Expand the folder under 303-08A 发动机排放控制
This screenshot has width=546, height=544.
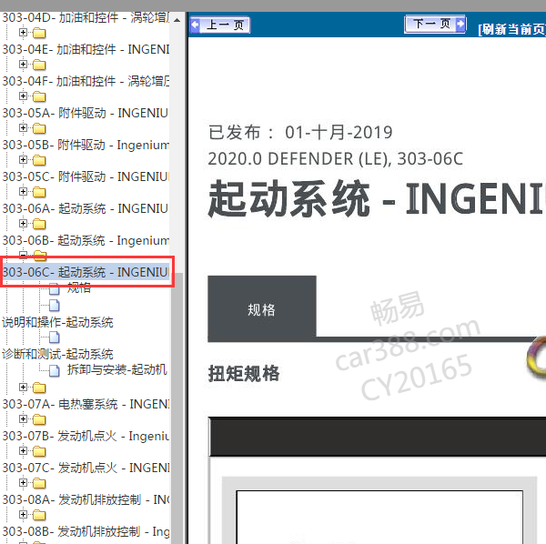[23, 514]
